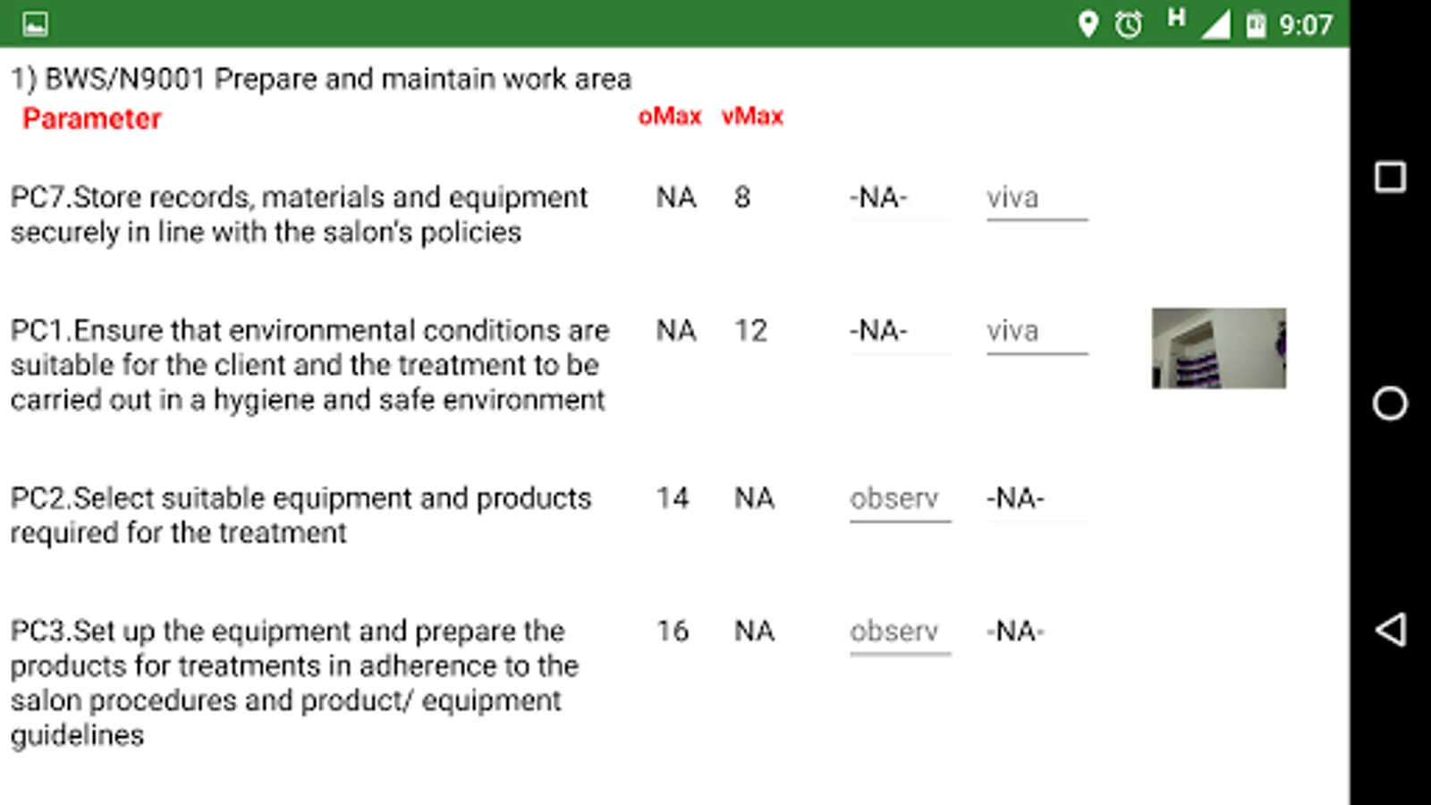
Task: Tap the vMax NA value for PC3
Action: tap(754, 631)
